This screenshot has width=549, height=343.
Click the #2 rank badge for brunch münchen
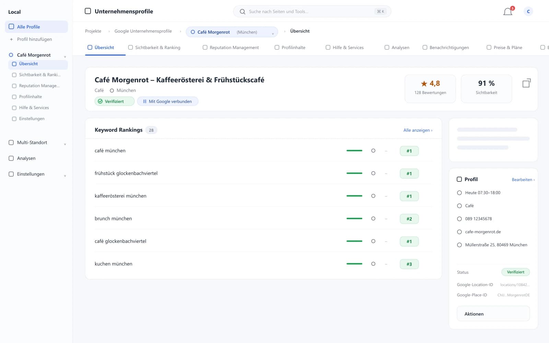409,219
